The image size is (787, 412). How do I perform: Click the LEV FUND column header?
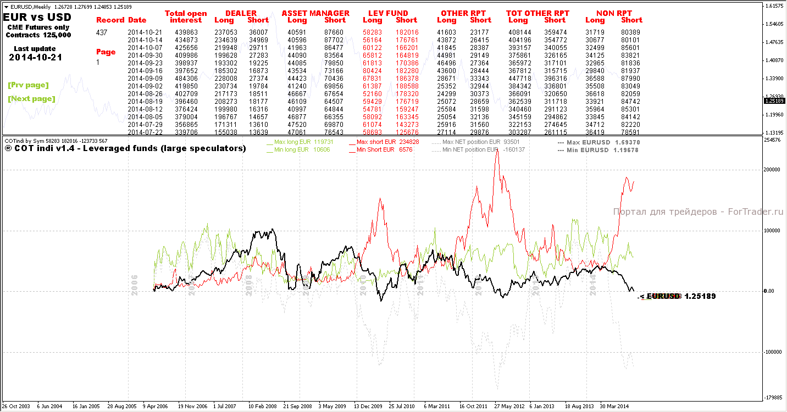tap(389, 13)
